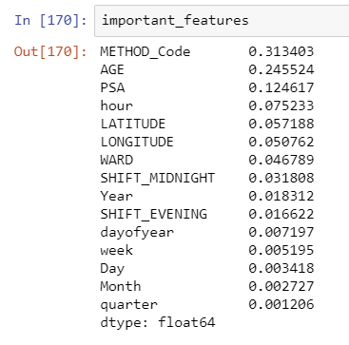Screen dimensions: 349x345
Task: Click the dayofyear feature label
Action: tap(137, 233)
